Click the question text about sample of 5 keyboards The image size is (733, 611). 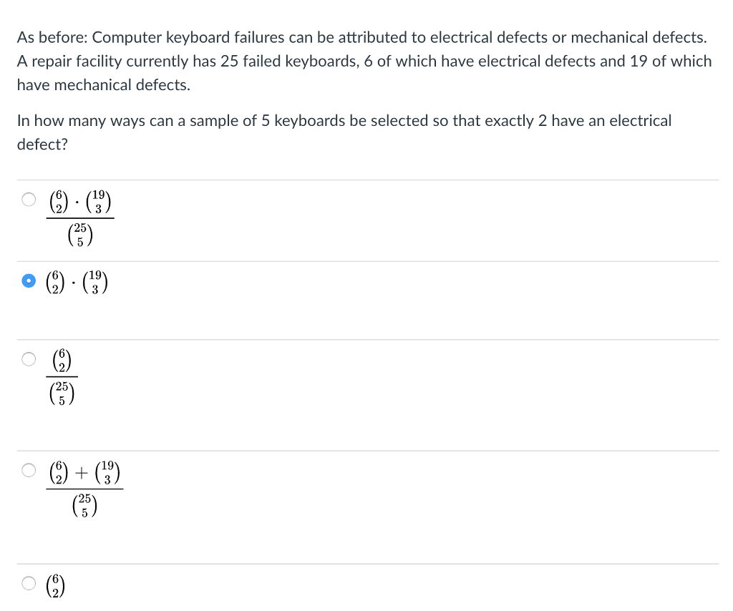344,132
